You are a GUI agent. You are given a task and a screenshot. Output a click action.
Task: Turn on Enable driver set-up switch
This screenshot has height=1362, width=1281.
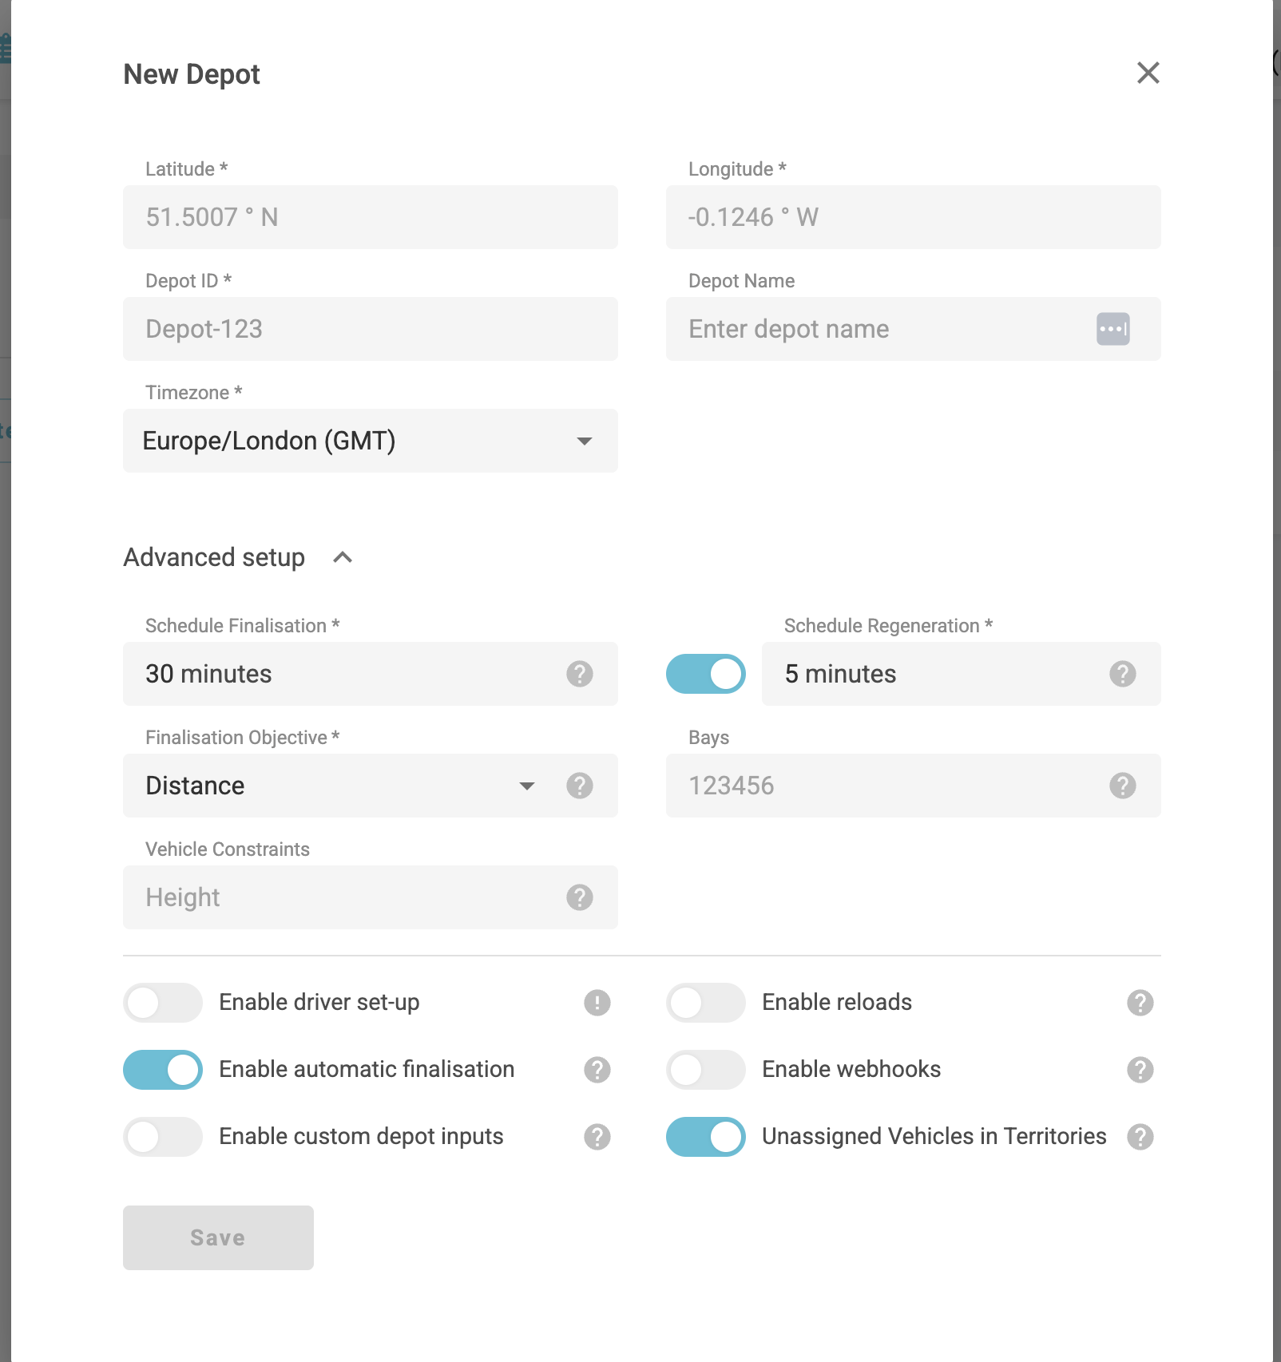[163, 1003]
